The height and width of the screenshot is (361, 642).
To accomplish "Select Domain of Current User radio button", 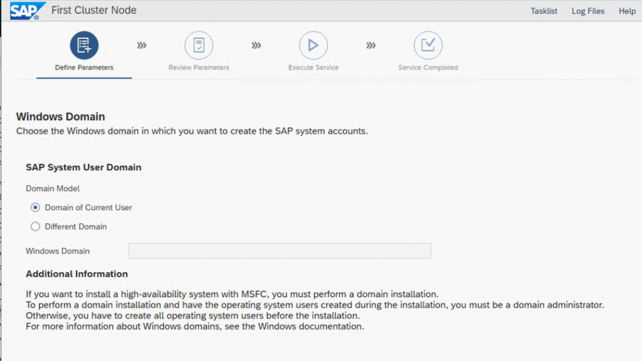I will (x=35, y=208).
